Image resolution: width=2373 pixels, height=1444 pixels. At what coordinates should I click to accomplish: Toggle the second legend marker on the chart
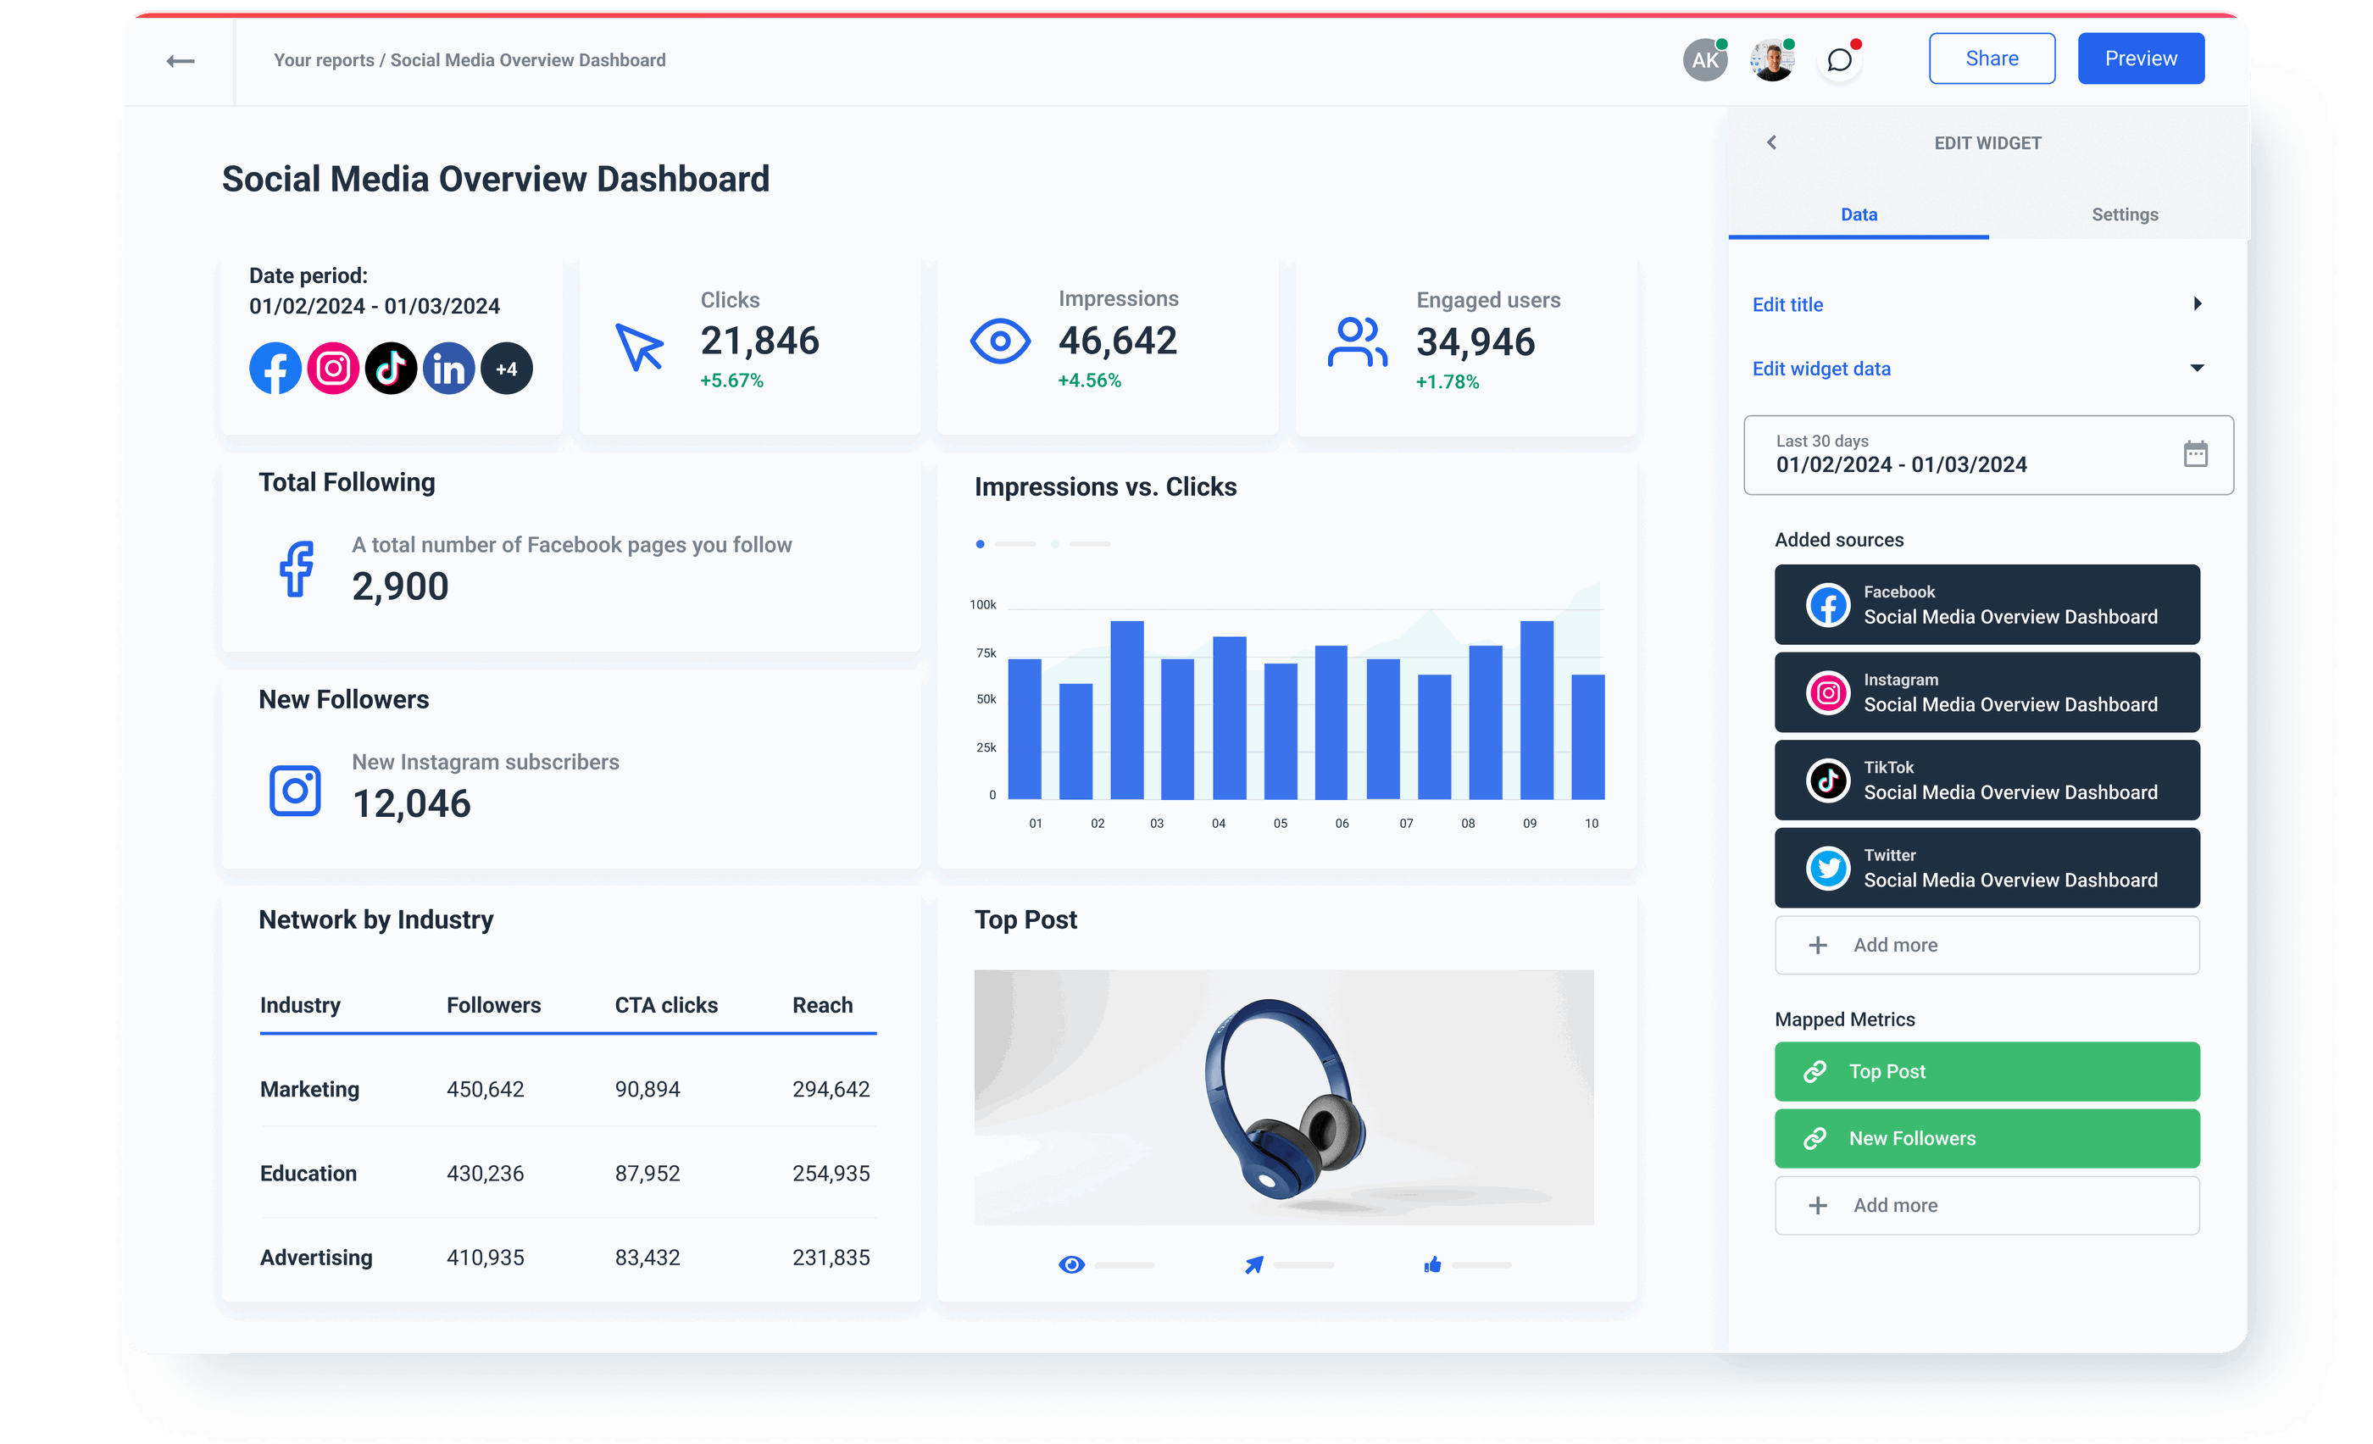click(1054, 544)
